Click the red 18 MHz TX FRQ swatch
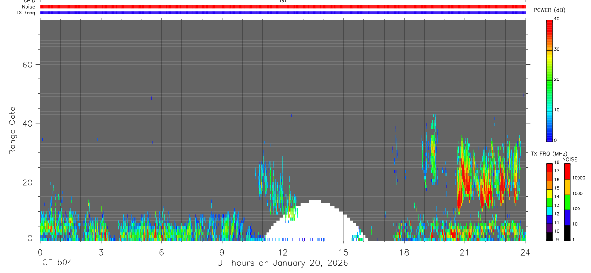591x273 pixels. [549, 167]
